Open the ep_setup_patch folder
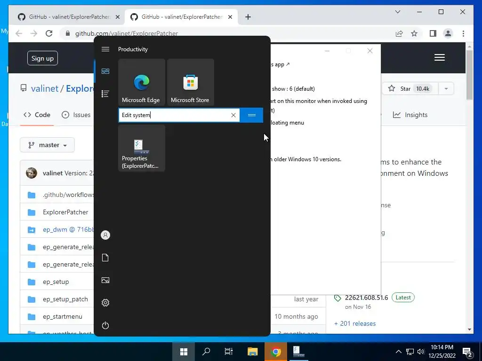This screenshot has height=361, width=482. (x=65, y=299)
